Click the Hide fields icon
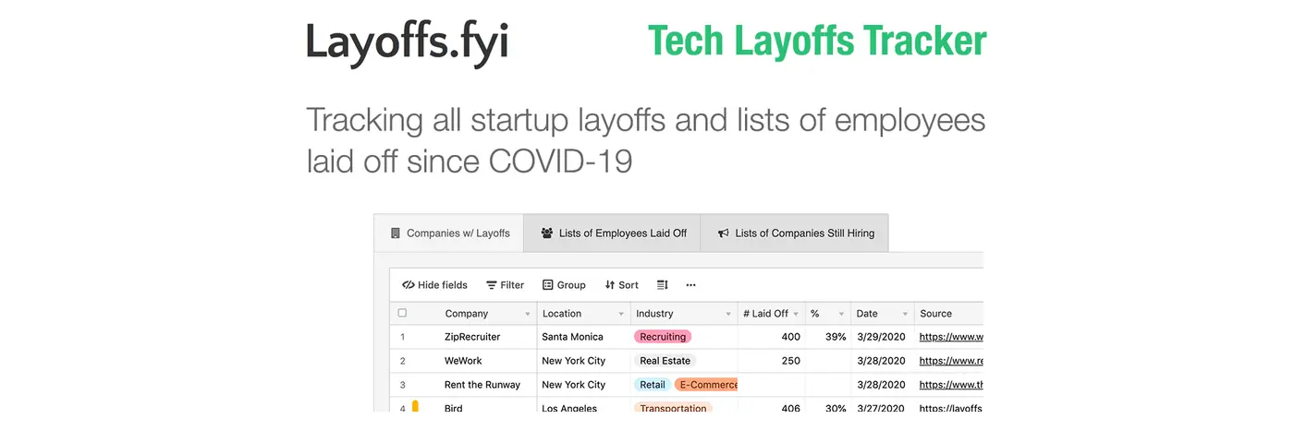This screenshot has width=1294, height=431. (x=408, y=285)
